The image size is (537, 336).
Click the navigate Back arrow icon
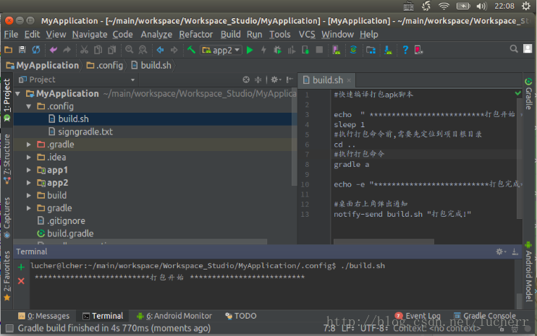click(160, 50)
